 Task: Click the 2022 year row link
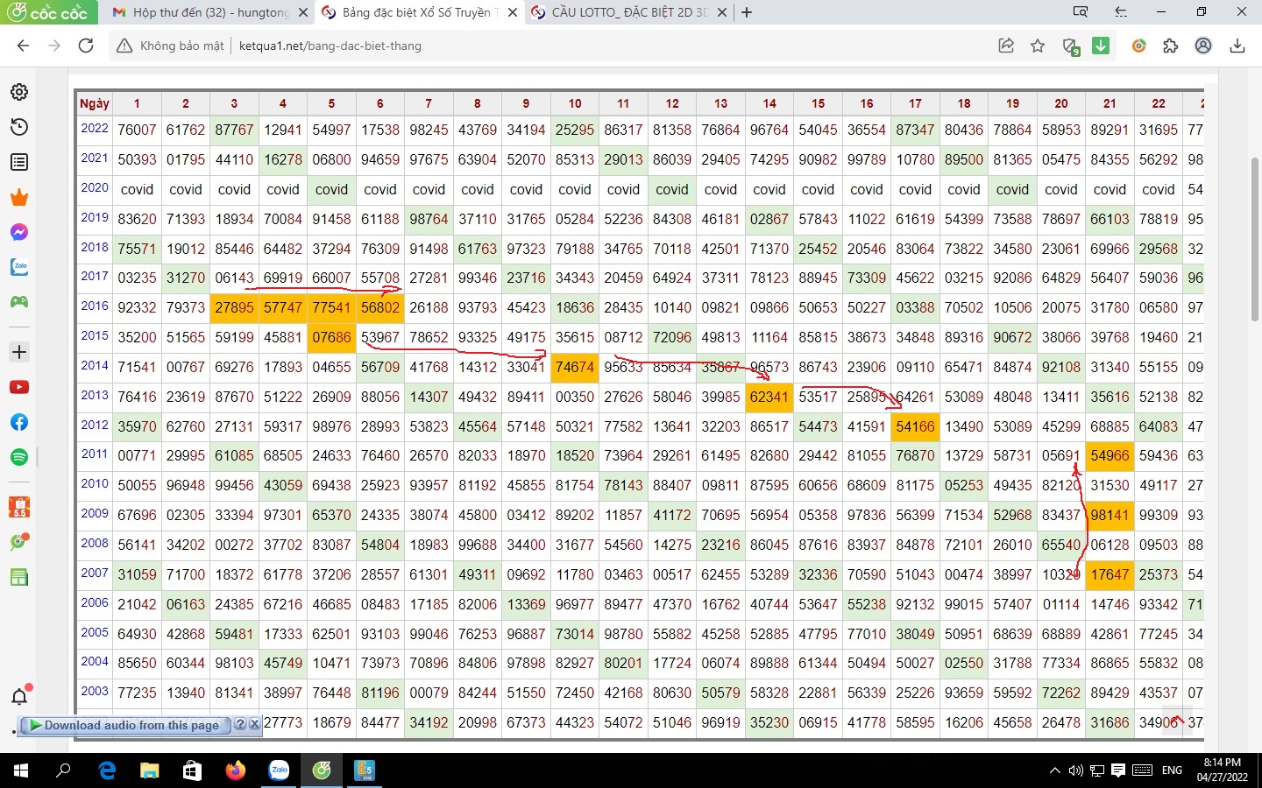pos(95,128)
